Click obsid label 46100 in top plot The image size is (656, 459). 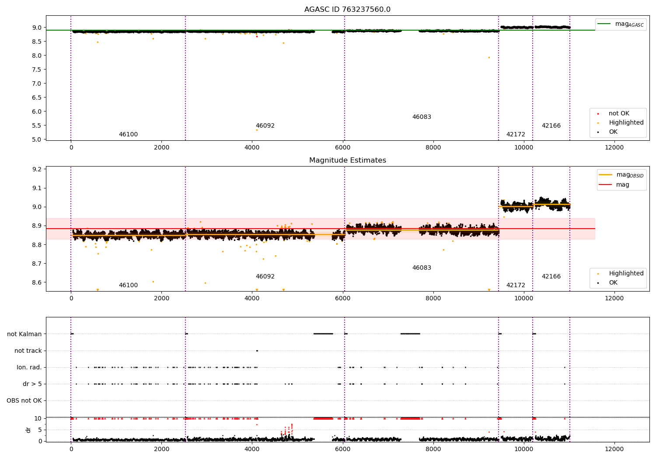tap(128, 135)
